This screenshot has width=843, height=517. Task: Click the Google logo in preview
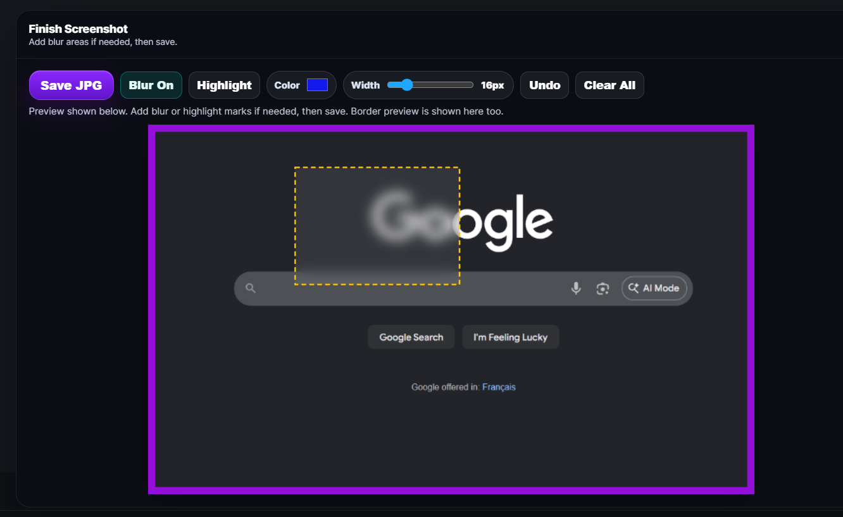click(x=461, y=220)
